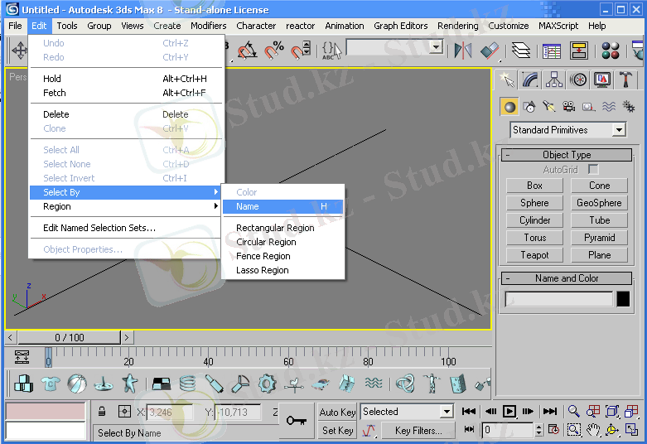Open the Selected key filter dropdown
647x444 pixels.
447,412
